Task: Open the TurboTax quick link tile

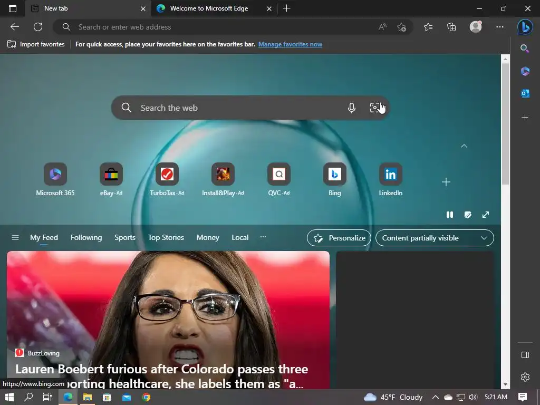Action: tap(167, 179)
